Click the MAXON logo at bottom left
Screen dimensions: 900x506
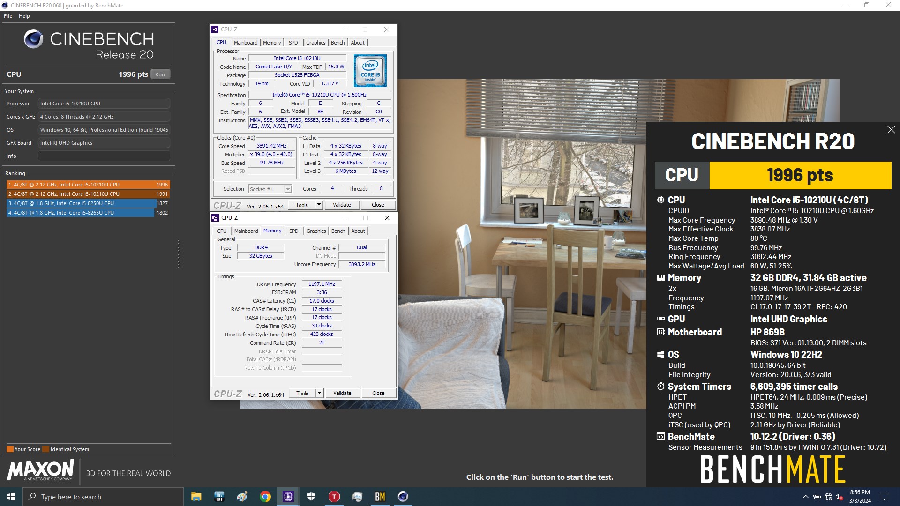pos(41,470)
